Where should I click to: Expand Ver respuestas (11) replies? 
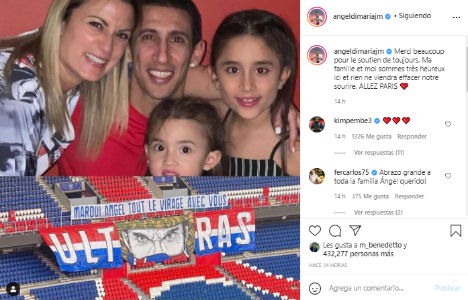point(379,153)
